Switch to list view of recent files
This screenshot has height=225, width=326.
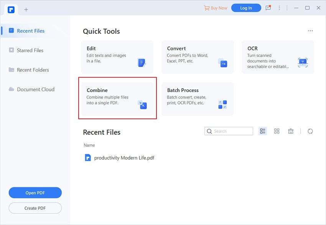[263, 131]
